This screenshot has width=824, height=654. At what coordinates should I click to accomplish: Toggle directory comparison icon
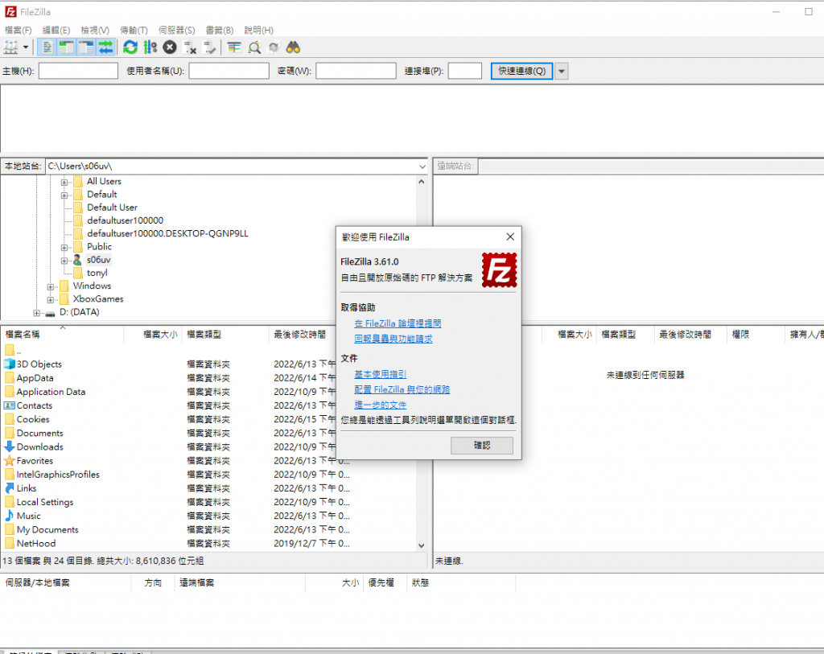pyautogui.click(x=254, y=47)
